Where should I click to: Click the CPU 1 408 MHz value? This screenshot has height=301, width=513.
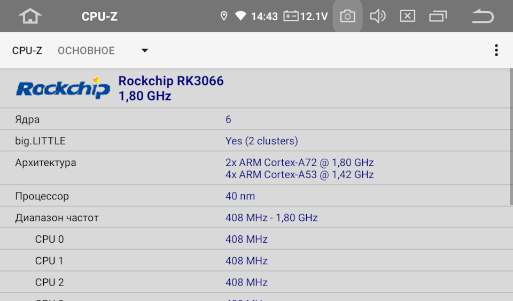pyautogui.click(x=246, y=261)
